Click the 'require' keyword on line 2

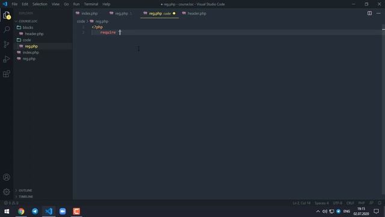pyautogui.click(x=108, y=33)
